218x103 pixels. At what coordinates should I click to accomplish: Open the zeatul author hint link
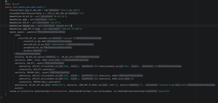tap(17, 4)
